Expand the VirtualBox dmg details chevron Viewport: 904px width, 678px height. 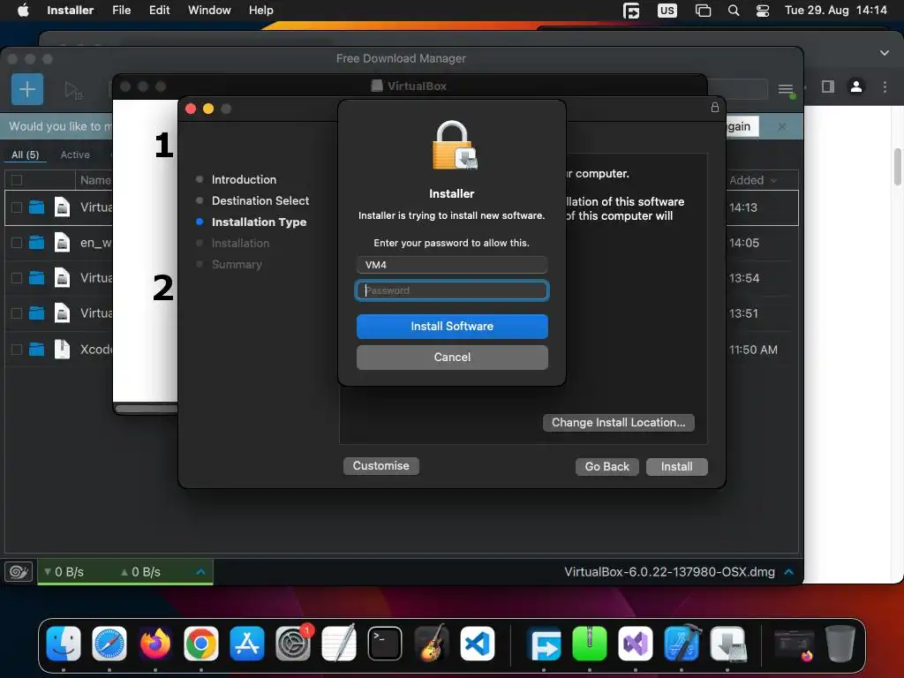pos(788,572)
